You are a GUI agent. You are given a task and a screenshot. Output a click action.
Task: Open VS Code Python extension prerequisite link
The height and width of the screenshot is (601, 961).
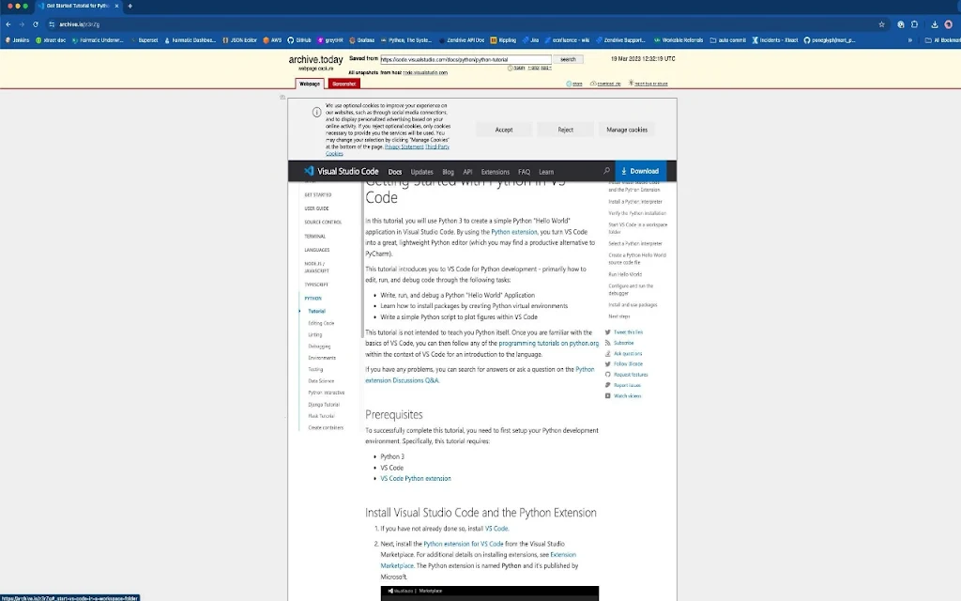point(416,478)
